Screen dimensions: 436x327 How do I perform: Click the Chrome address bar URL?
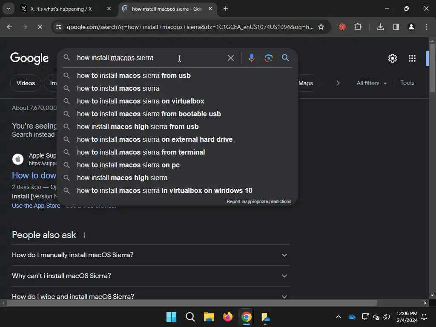click(x=190, y=27)
